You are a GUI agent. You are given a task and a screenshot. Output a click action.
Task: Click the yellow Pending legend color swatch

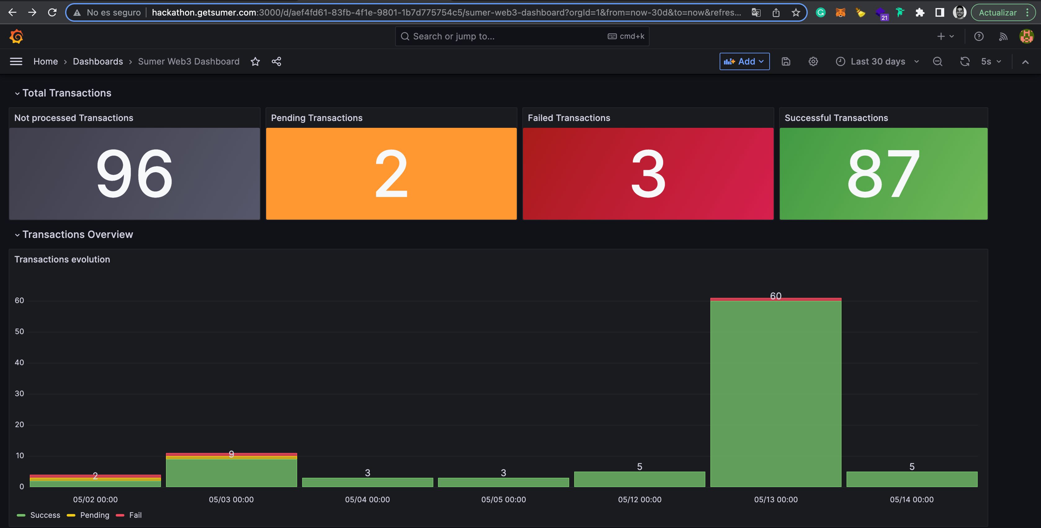point(71,515)
